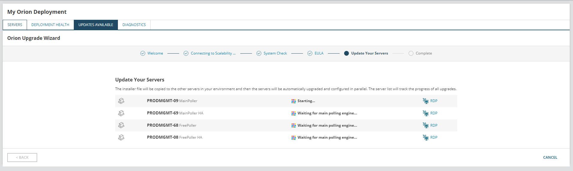The height and width of the screenshot is (171, 573).
Task: Click the RDP computer icon for PRODMGMT-08
Action: coord(425,137)
